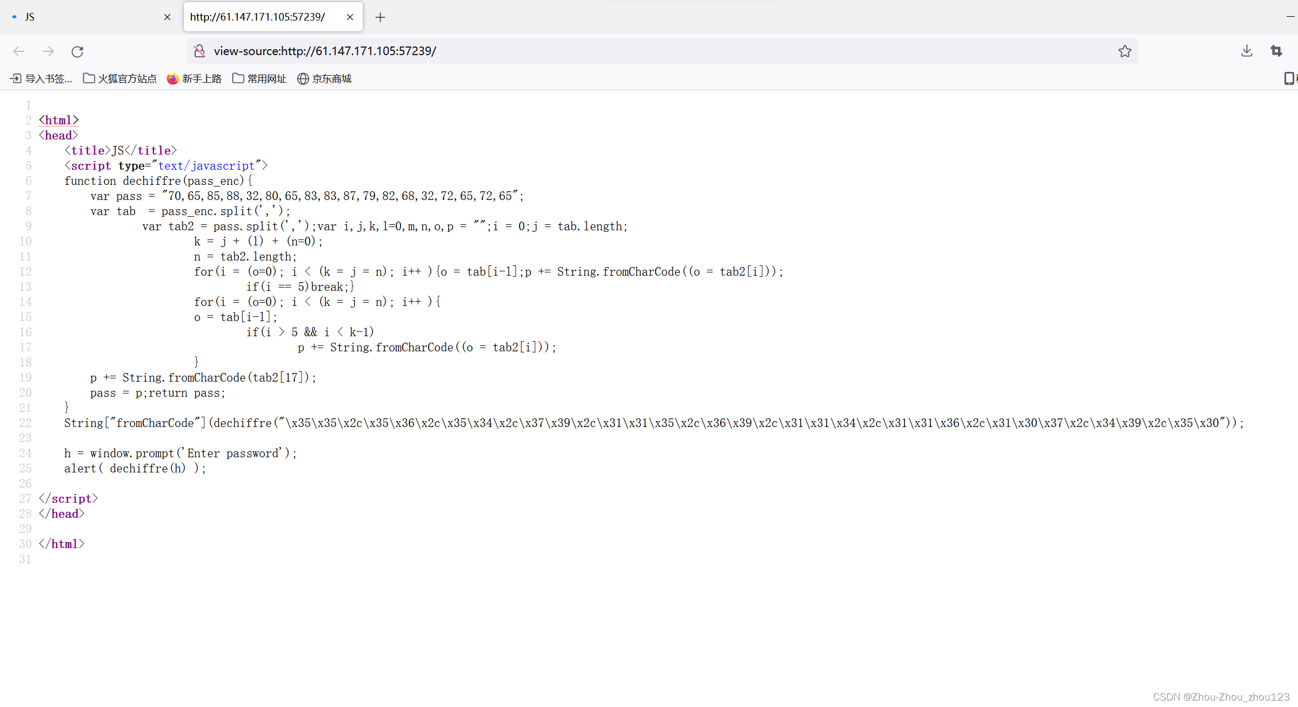Click the if(i == 5)break line
Image resolution: width=1298 pixels, height=707 pixels.
click(301, 286)
